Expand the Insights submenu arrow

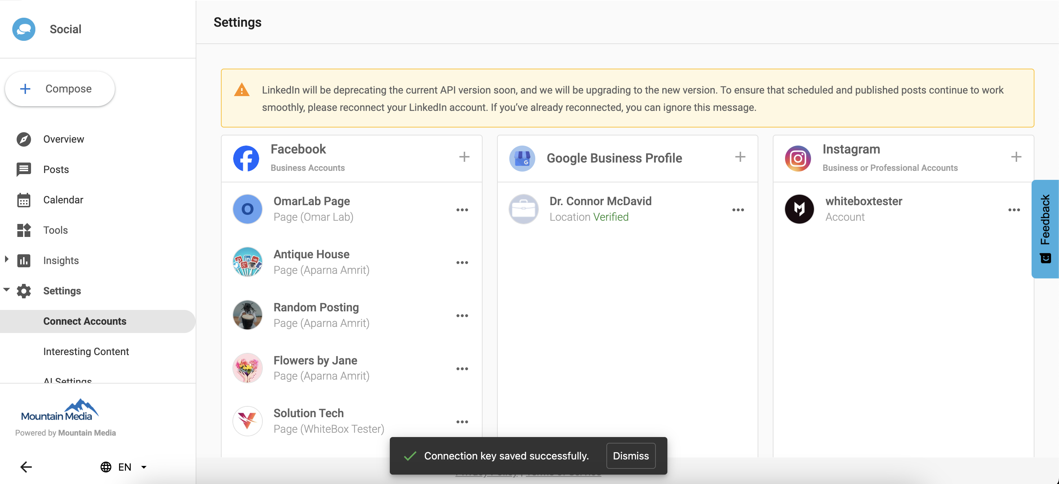tap(6, 259)
